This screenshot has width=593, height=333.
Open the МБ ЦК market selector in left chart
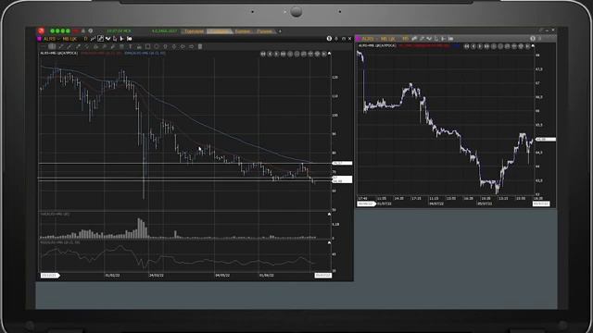69,39
